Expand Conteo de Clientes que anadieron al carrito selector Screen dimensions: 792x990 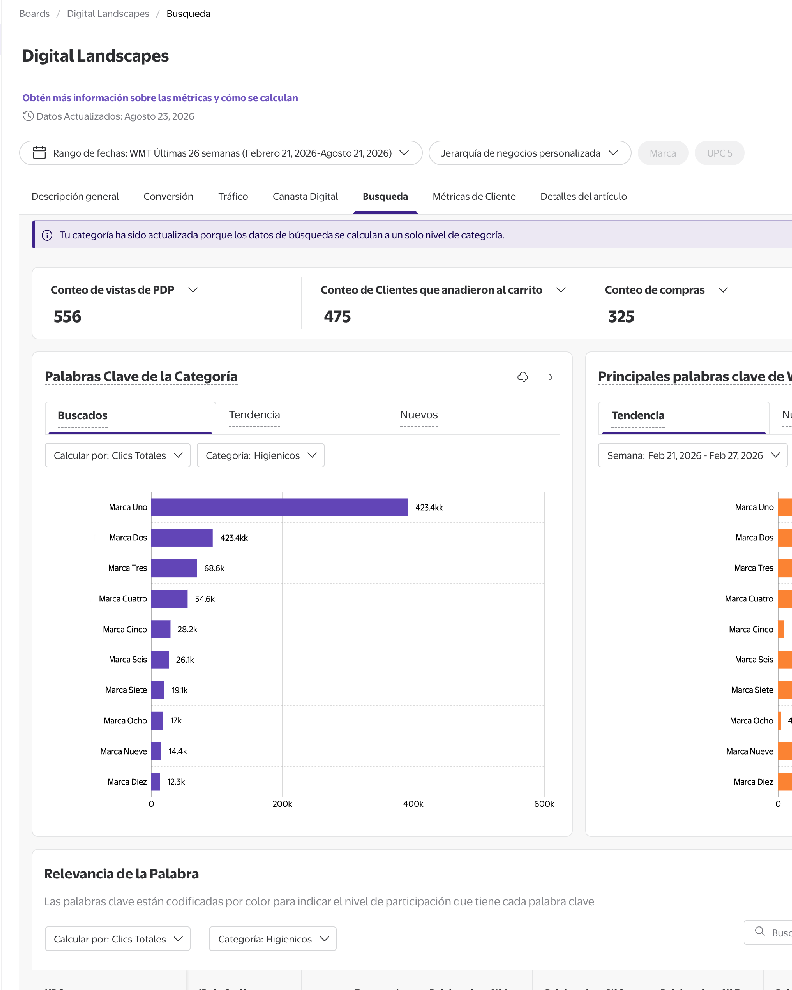(561, 290)
